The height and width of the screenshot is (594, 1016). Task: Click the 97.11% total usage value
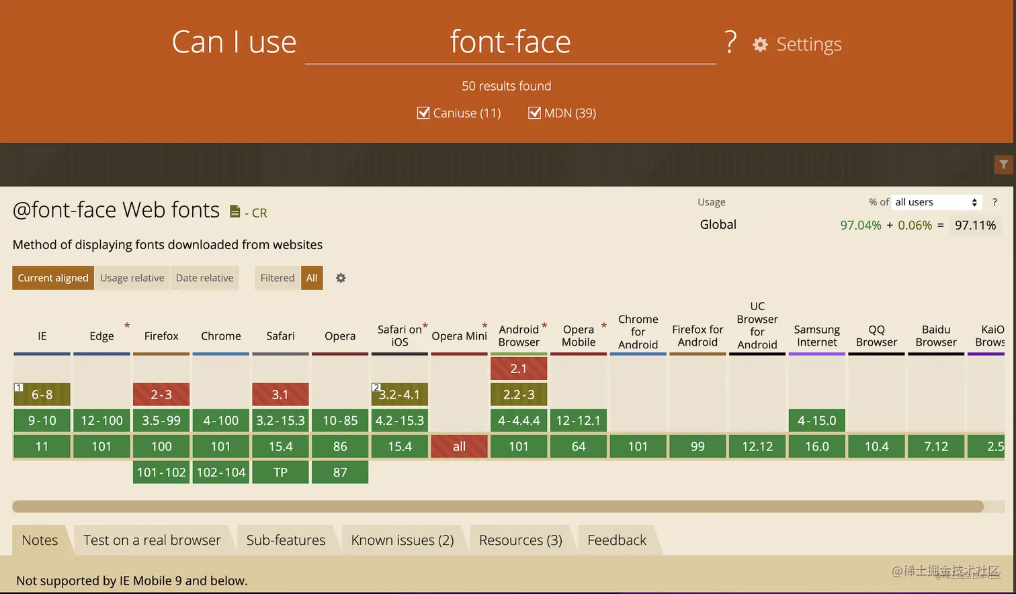(976, 225)
